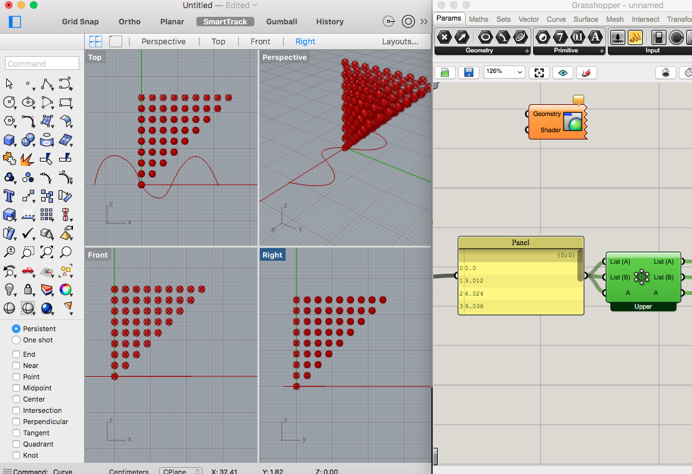692x474 pixels.
Task: Select the One shot radio button
Action: 16,340
